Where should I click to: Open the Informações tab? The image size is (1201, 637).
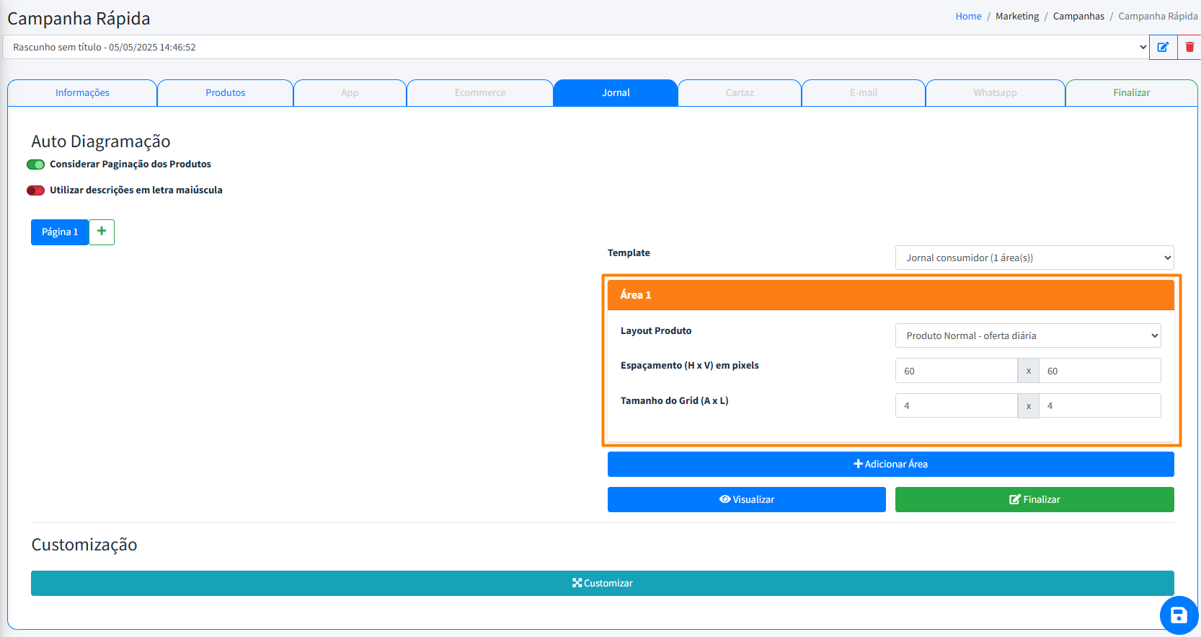point(82,93)
